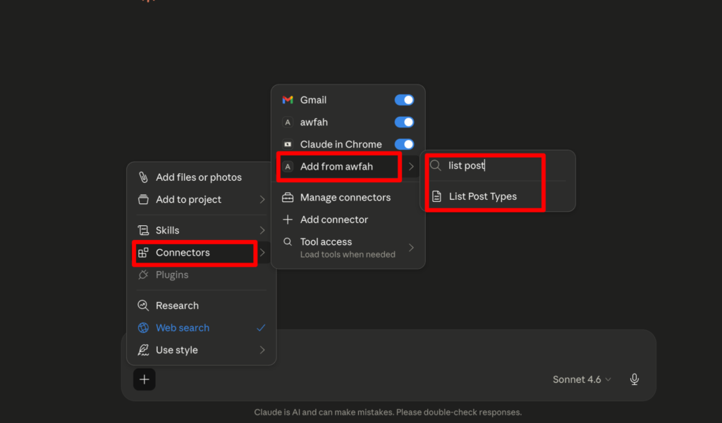Viewport: 722px width, 423px height.
Task: Open the Sonnet 4.6 model dropdown
Action: [582, 379]
